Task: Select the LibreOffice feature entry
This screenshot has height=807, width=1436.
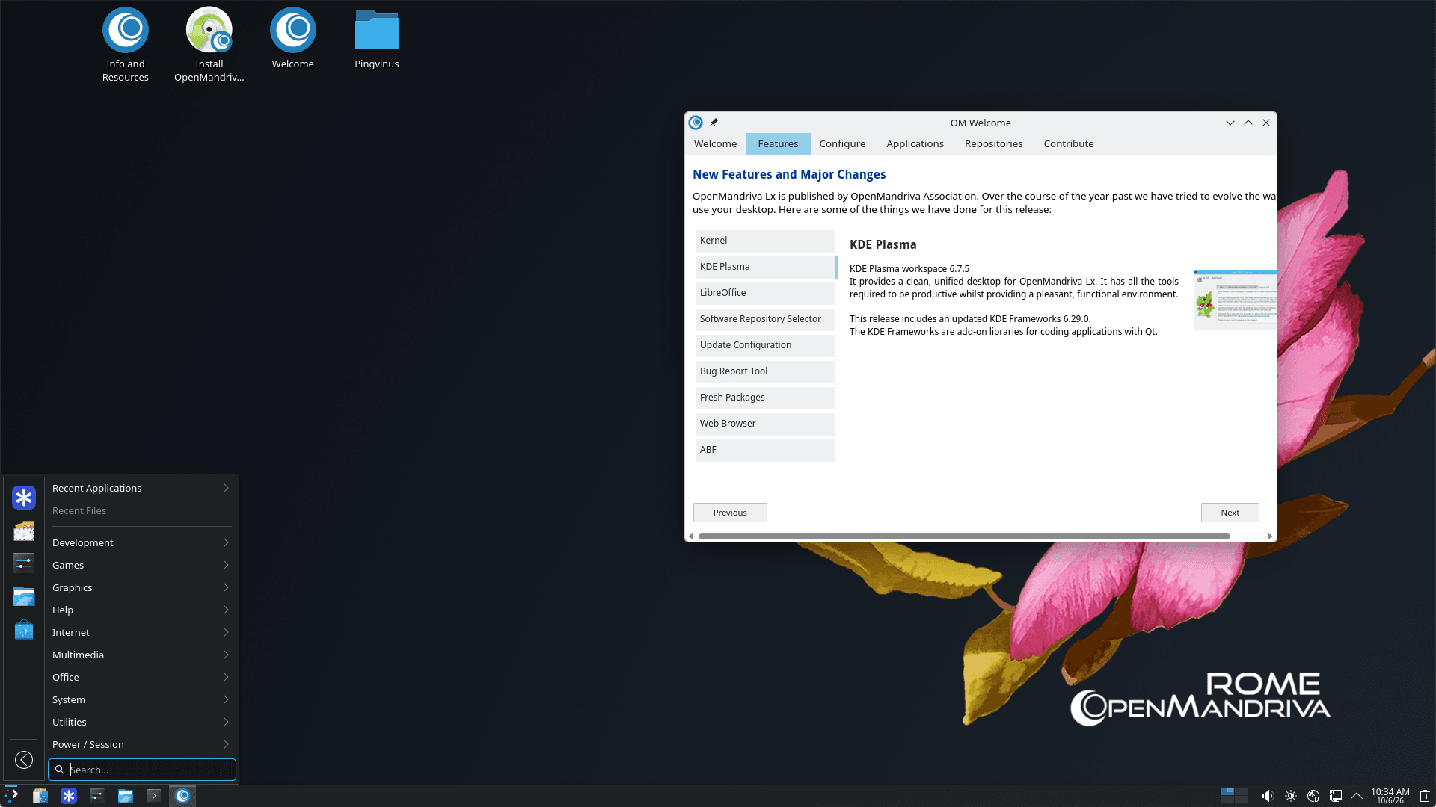Action: [x=765, y=293]
